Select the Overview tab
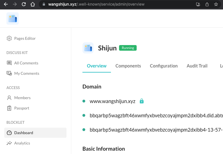Screen dimensions: 223x154 [96, 66]
